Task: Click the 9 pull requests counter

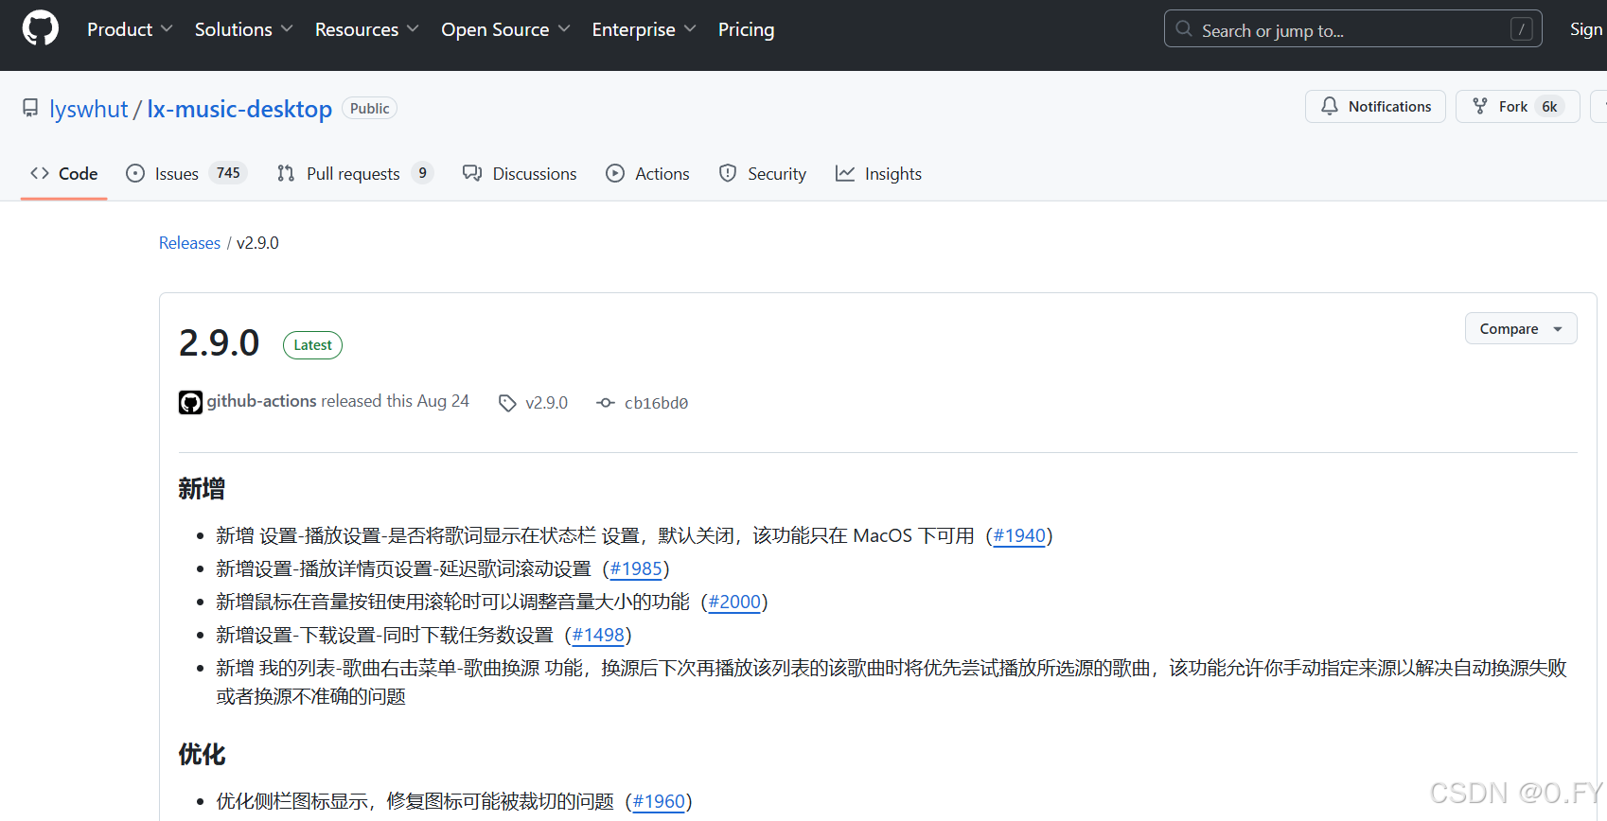Action: tap(422, 173)
